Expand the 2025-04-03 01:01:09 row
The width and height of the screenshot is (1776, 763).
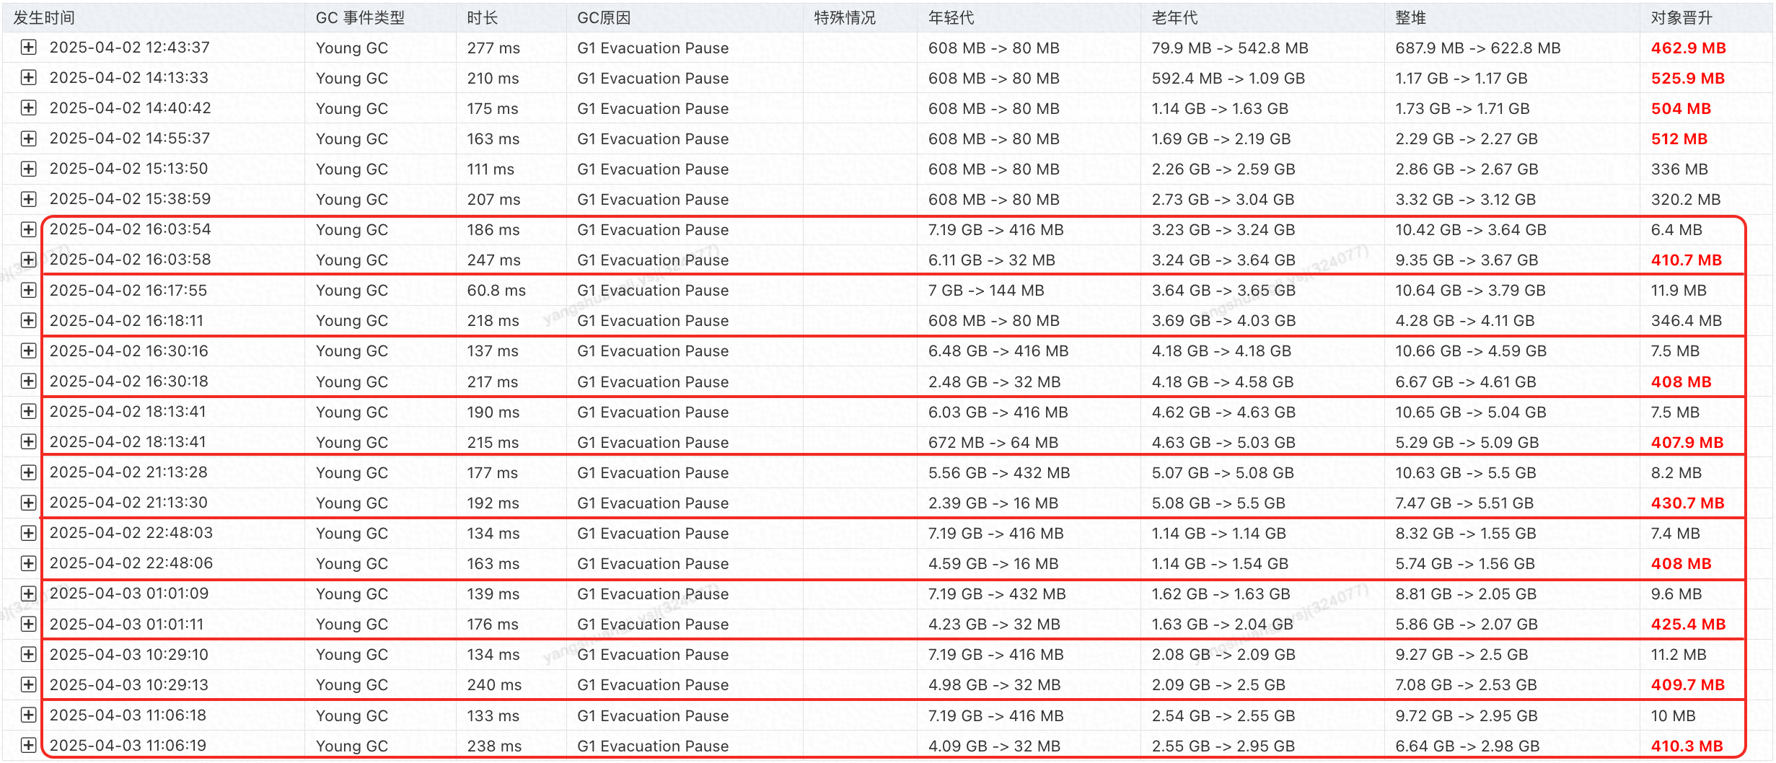tap(28, 594)
